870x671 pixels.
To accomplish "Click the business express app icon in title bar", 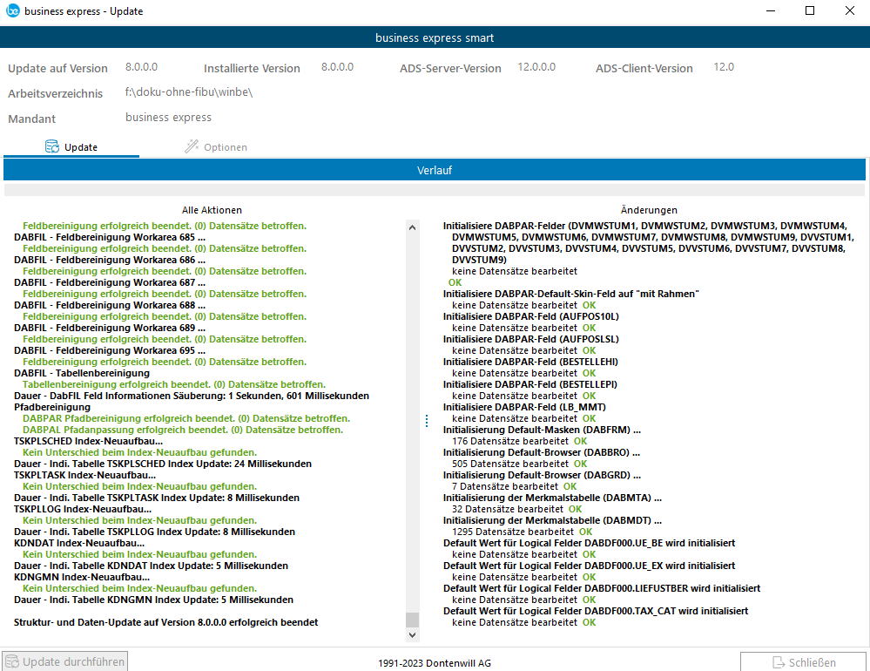I will [x=13, y=11].
